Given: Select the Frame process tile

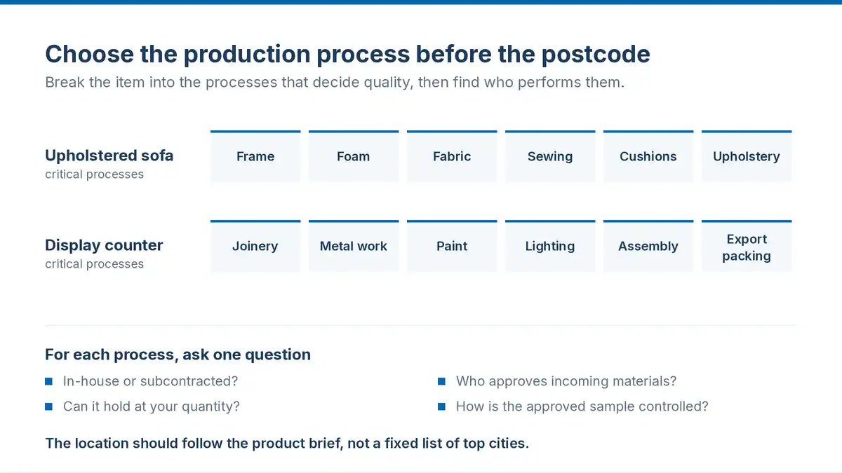Looking at the screenshot, I should pyautogui.click(x=255, y=156).
